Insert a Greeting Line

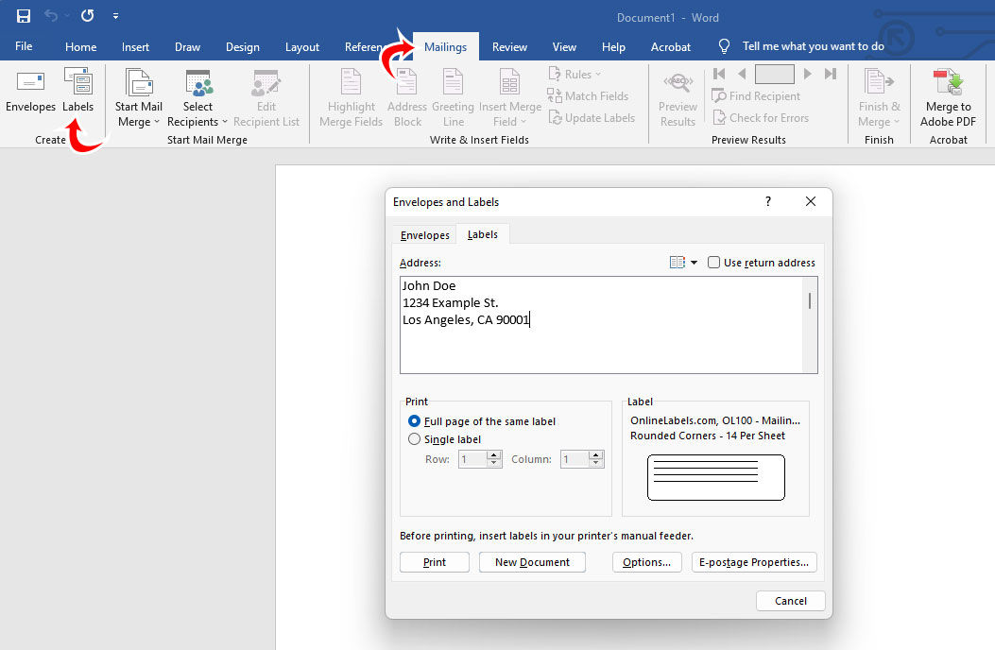[x=453, y=94]
